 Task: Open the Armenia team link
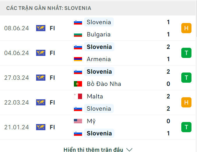point(99,59)
